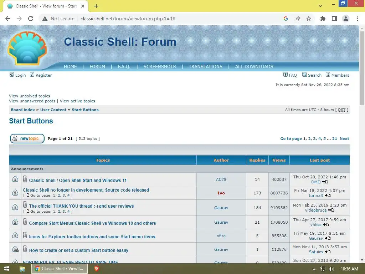This screenshot has width=365, height=274.
Task: Open the Members list link
Action: point(338,75)
